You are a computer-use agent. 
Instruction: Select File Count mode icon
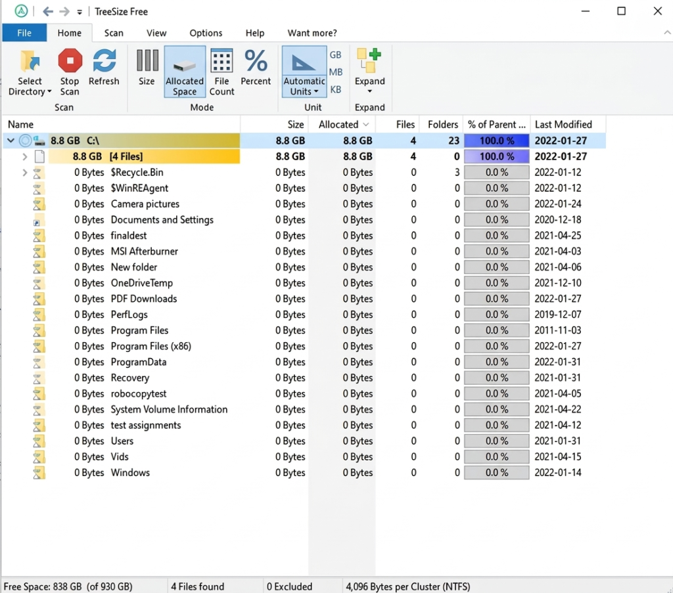pos(221,62)
